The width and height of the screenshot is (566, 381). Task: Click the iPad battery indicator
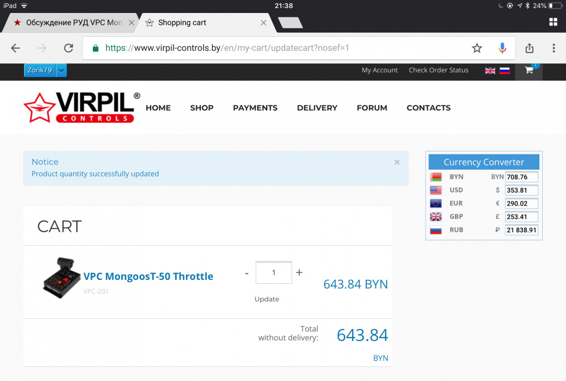point(556,6)
